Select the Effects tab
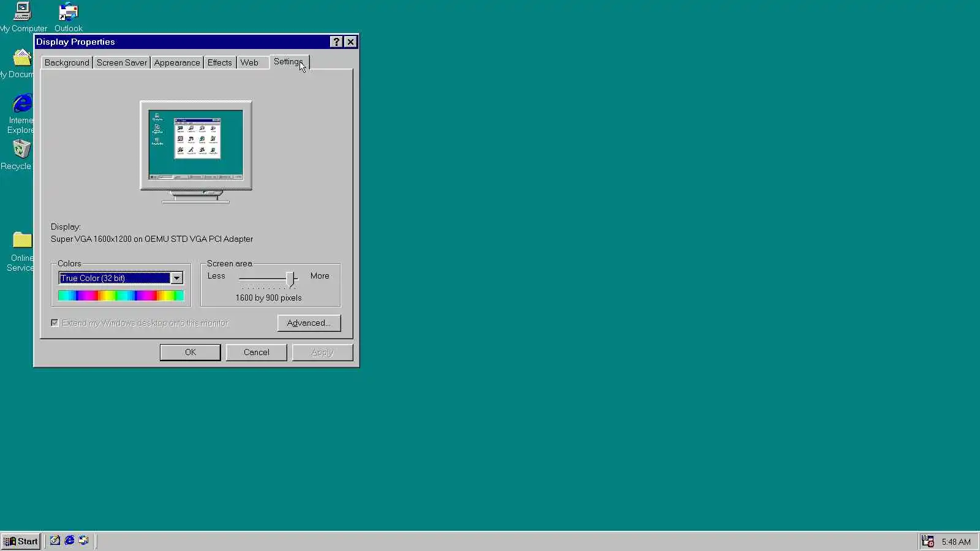 coord(219,62)
